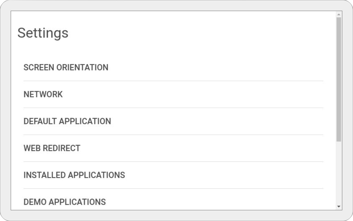Click the NETWORK label text
This screenshot has width=353, height=221.
(x=43, y=94)
